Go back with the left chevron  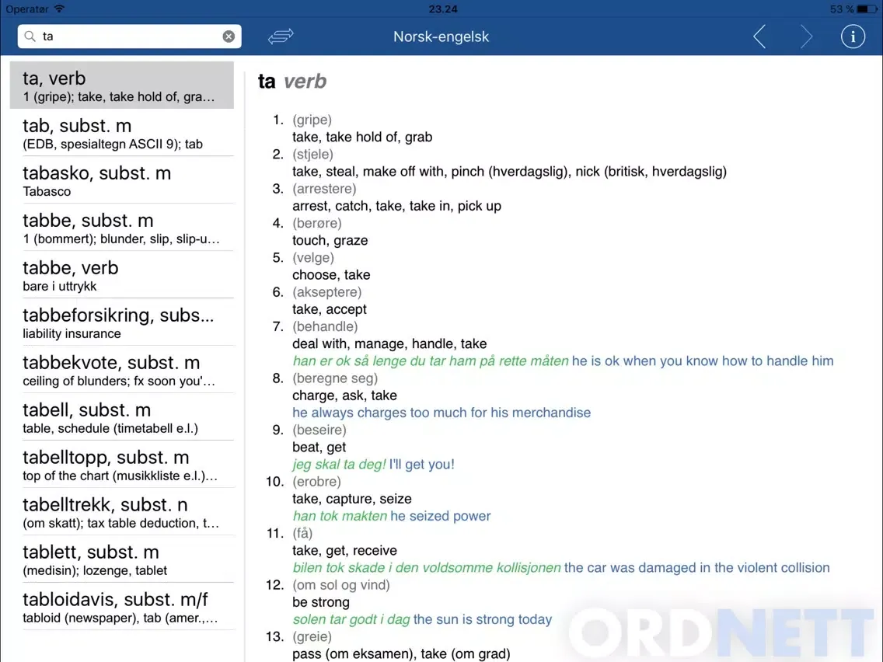coord(759,37)
